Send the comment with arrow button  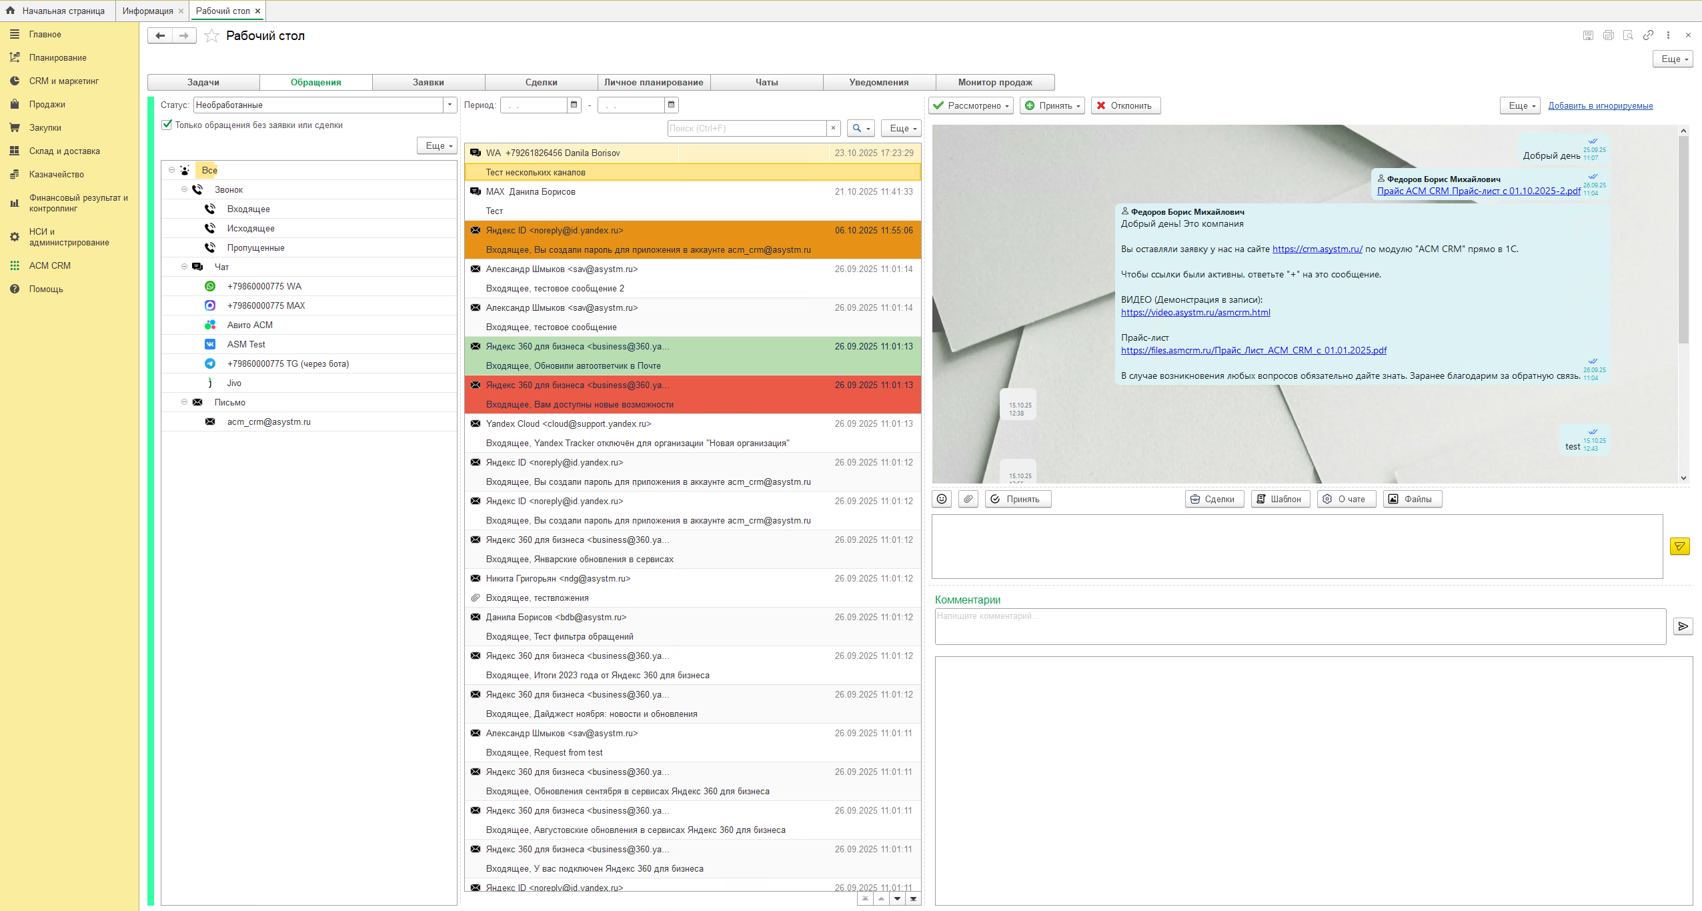click(x=1683, y=626)
